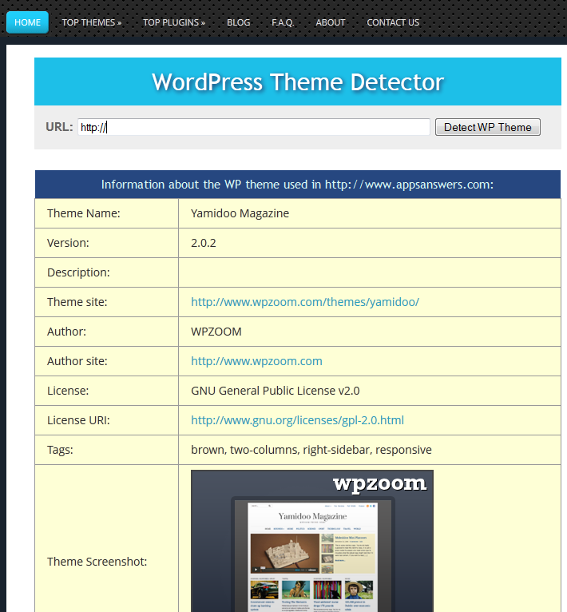567x612 pixels.
Task: Select the theme name value Yamidoo Magazine
Action: click(x=240, y=213)
